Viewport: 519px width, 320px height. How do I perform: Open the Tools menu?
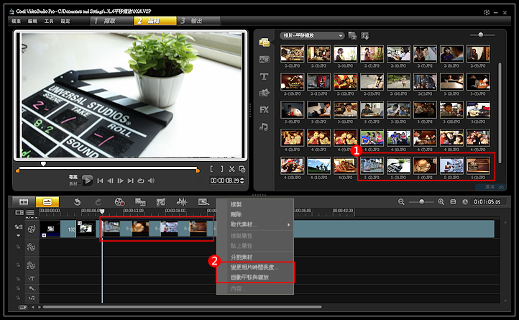pyautogui.click(x=49, y=21)
